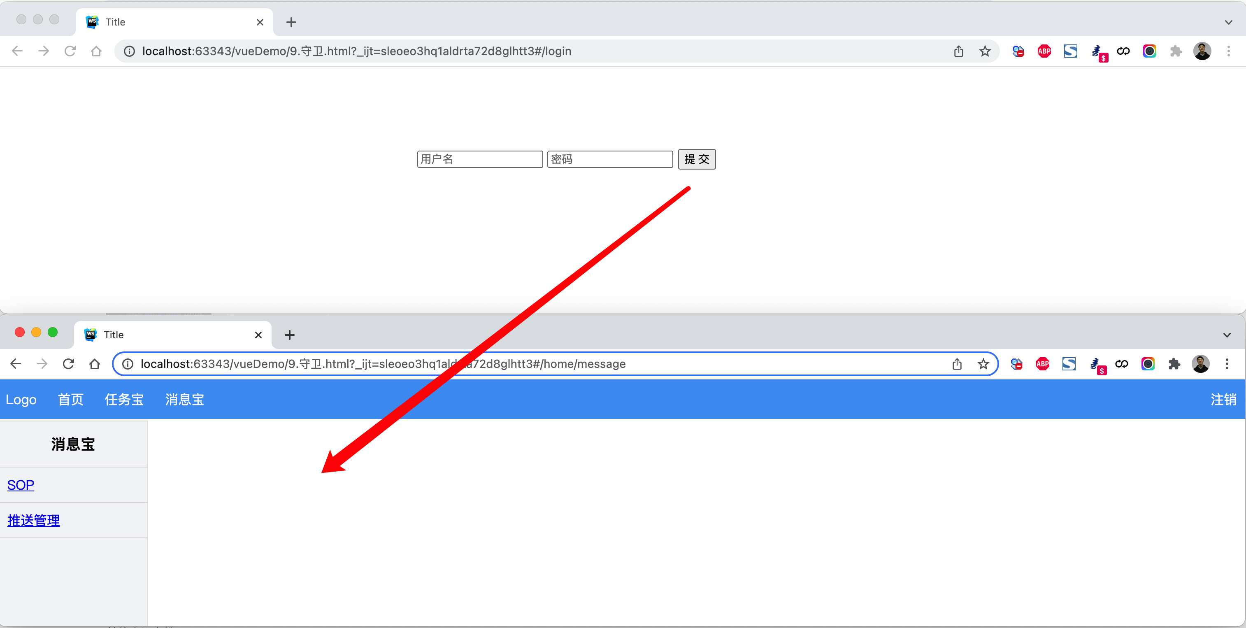Open the profile avatar in the bottom browser
The width and height of the screenshot is (1246, 628).
click(x=1200, y=364)
